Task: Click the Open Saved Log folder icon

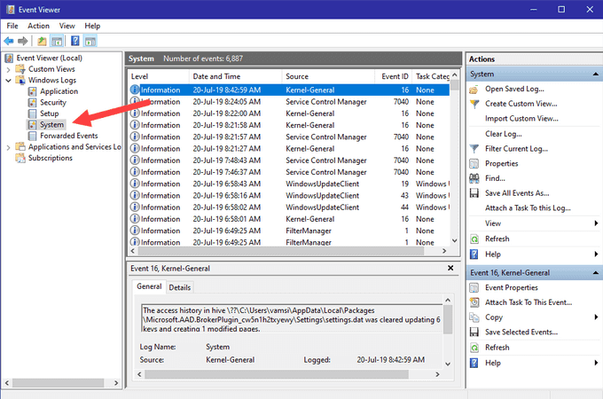Action: [x=475, y=89]
